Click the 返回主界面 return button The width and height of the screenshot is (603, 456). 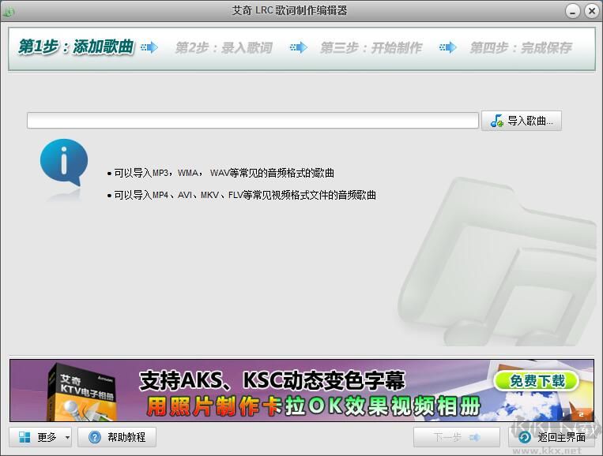551,437
